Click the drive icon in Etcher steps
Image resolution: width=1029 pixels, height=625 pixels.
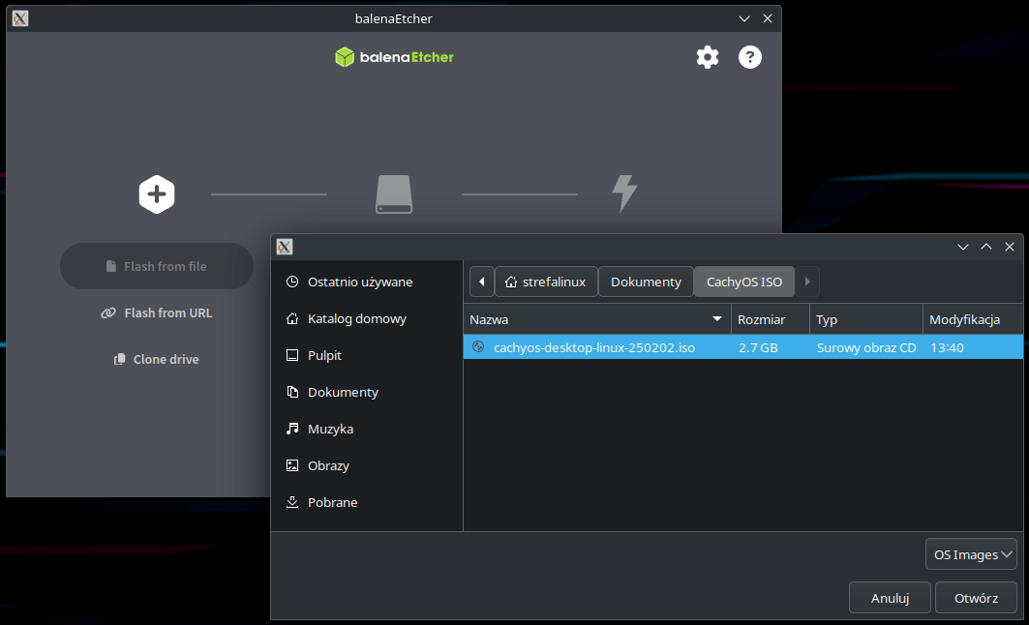pyautogui.click(x=394, y=194)
